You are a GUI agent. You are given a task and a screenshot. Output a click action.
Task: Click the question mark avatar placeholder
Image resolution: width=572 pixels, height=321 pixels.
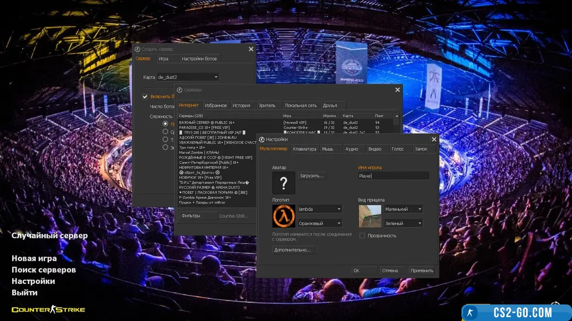click(x=284, y=183)
